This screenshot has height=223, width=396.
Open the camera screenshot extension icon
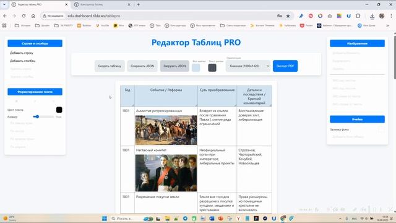(330, 16)
